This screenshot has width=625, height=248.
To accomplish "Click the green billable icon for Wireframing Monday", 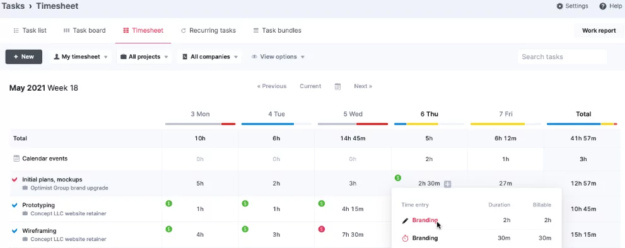I will pos(168,229).
